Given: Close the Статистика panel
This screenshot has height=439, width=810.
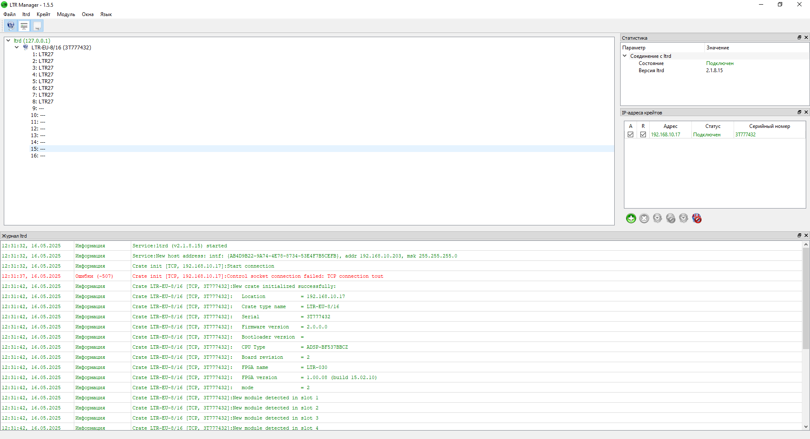Looking at the screenshot, I should [x=806, y=38].
